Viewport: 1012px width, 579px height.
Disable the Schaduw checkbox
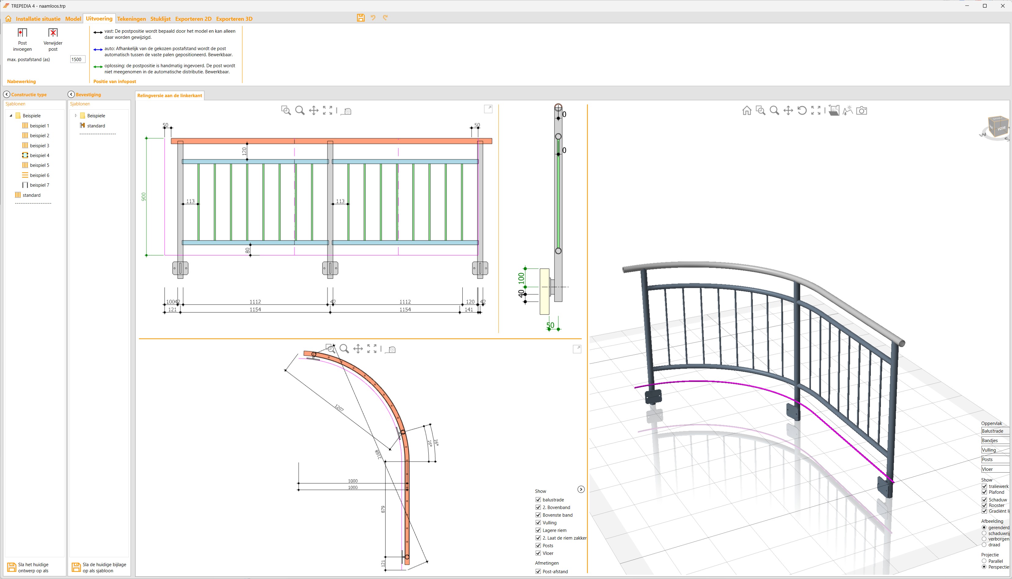tap(985, 500)
